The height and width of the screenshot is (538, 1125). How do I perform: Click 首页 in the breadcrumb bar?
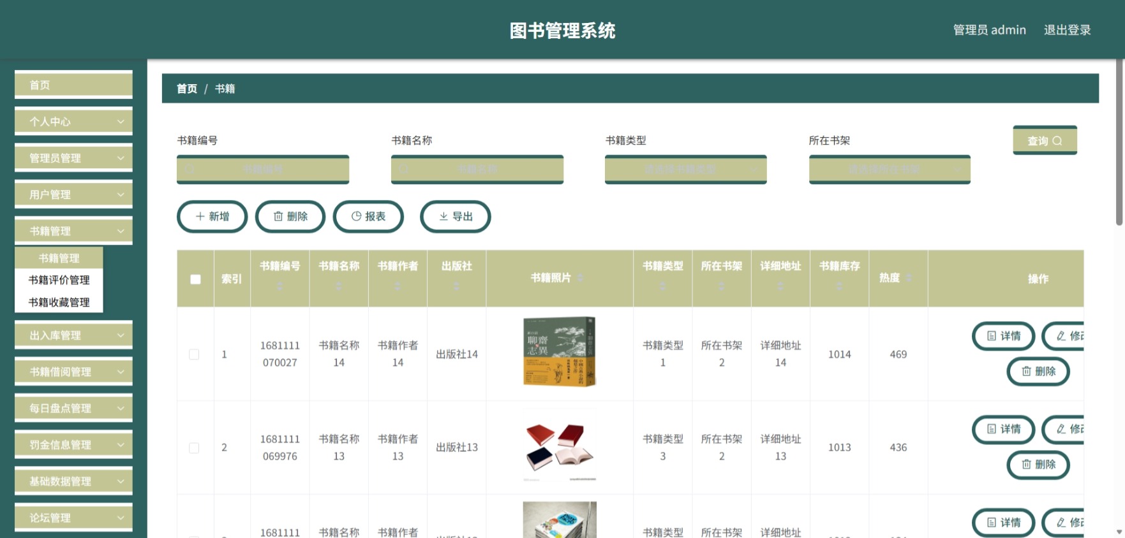[x=187, y=89]
